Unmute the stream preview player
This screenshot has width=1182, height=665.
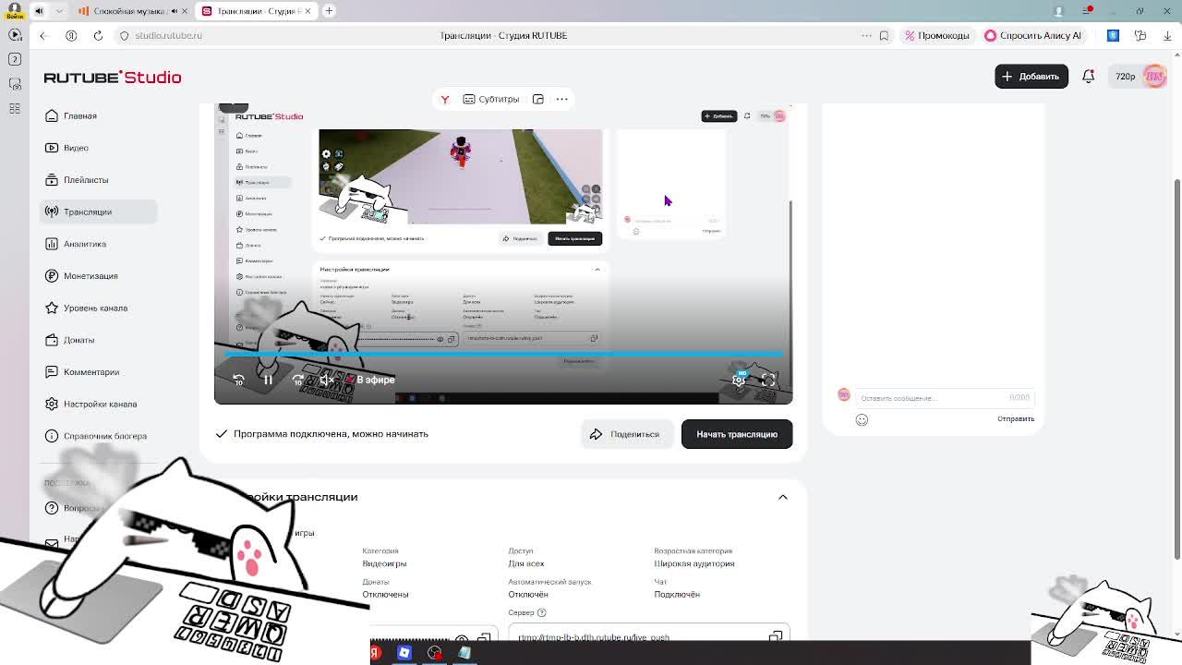[327, 380]
